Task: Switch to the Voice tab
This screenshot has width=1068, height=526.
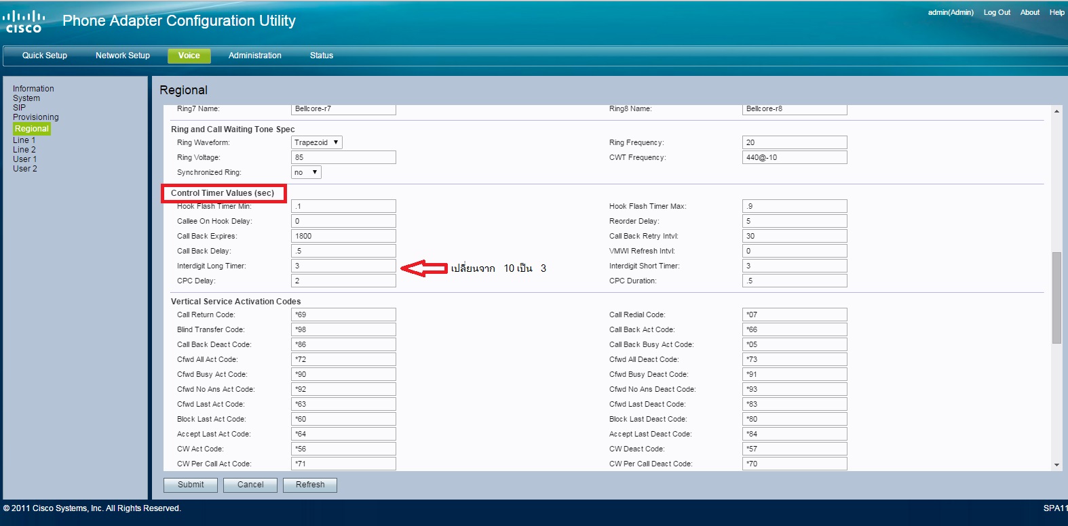Action: coord(189,56)
